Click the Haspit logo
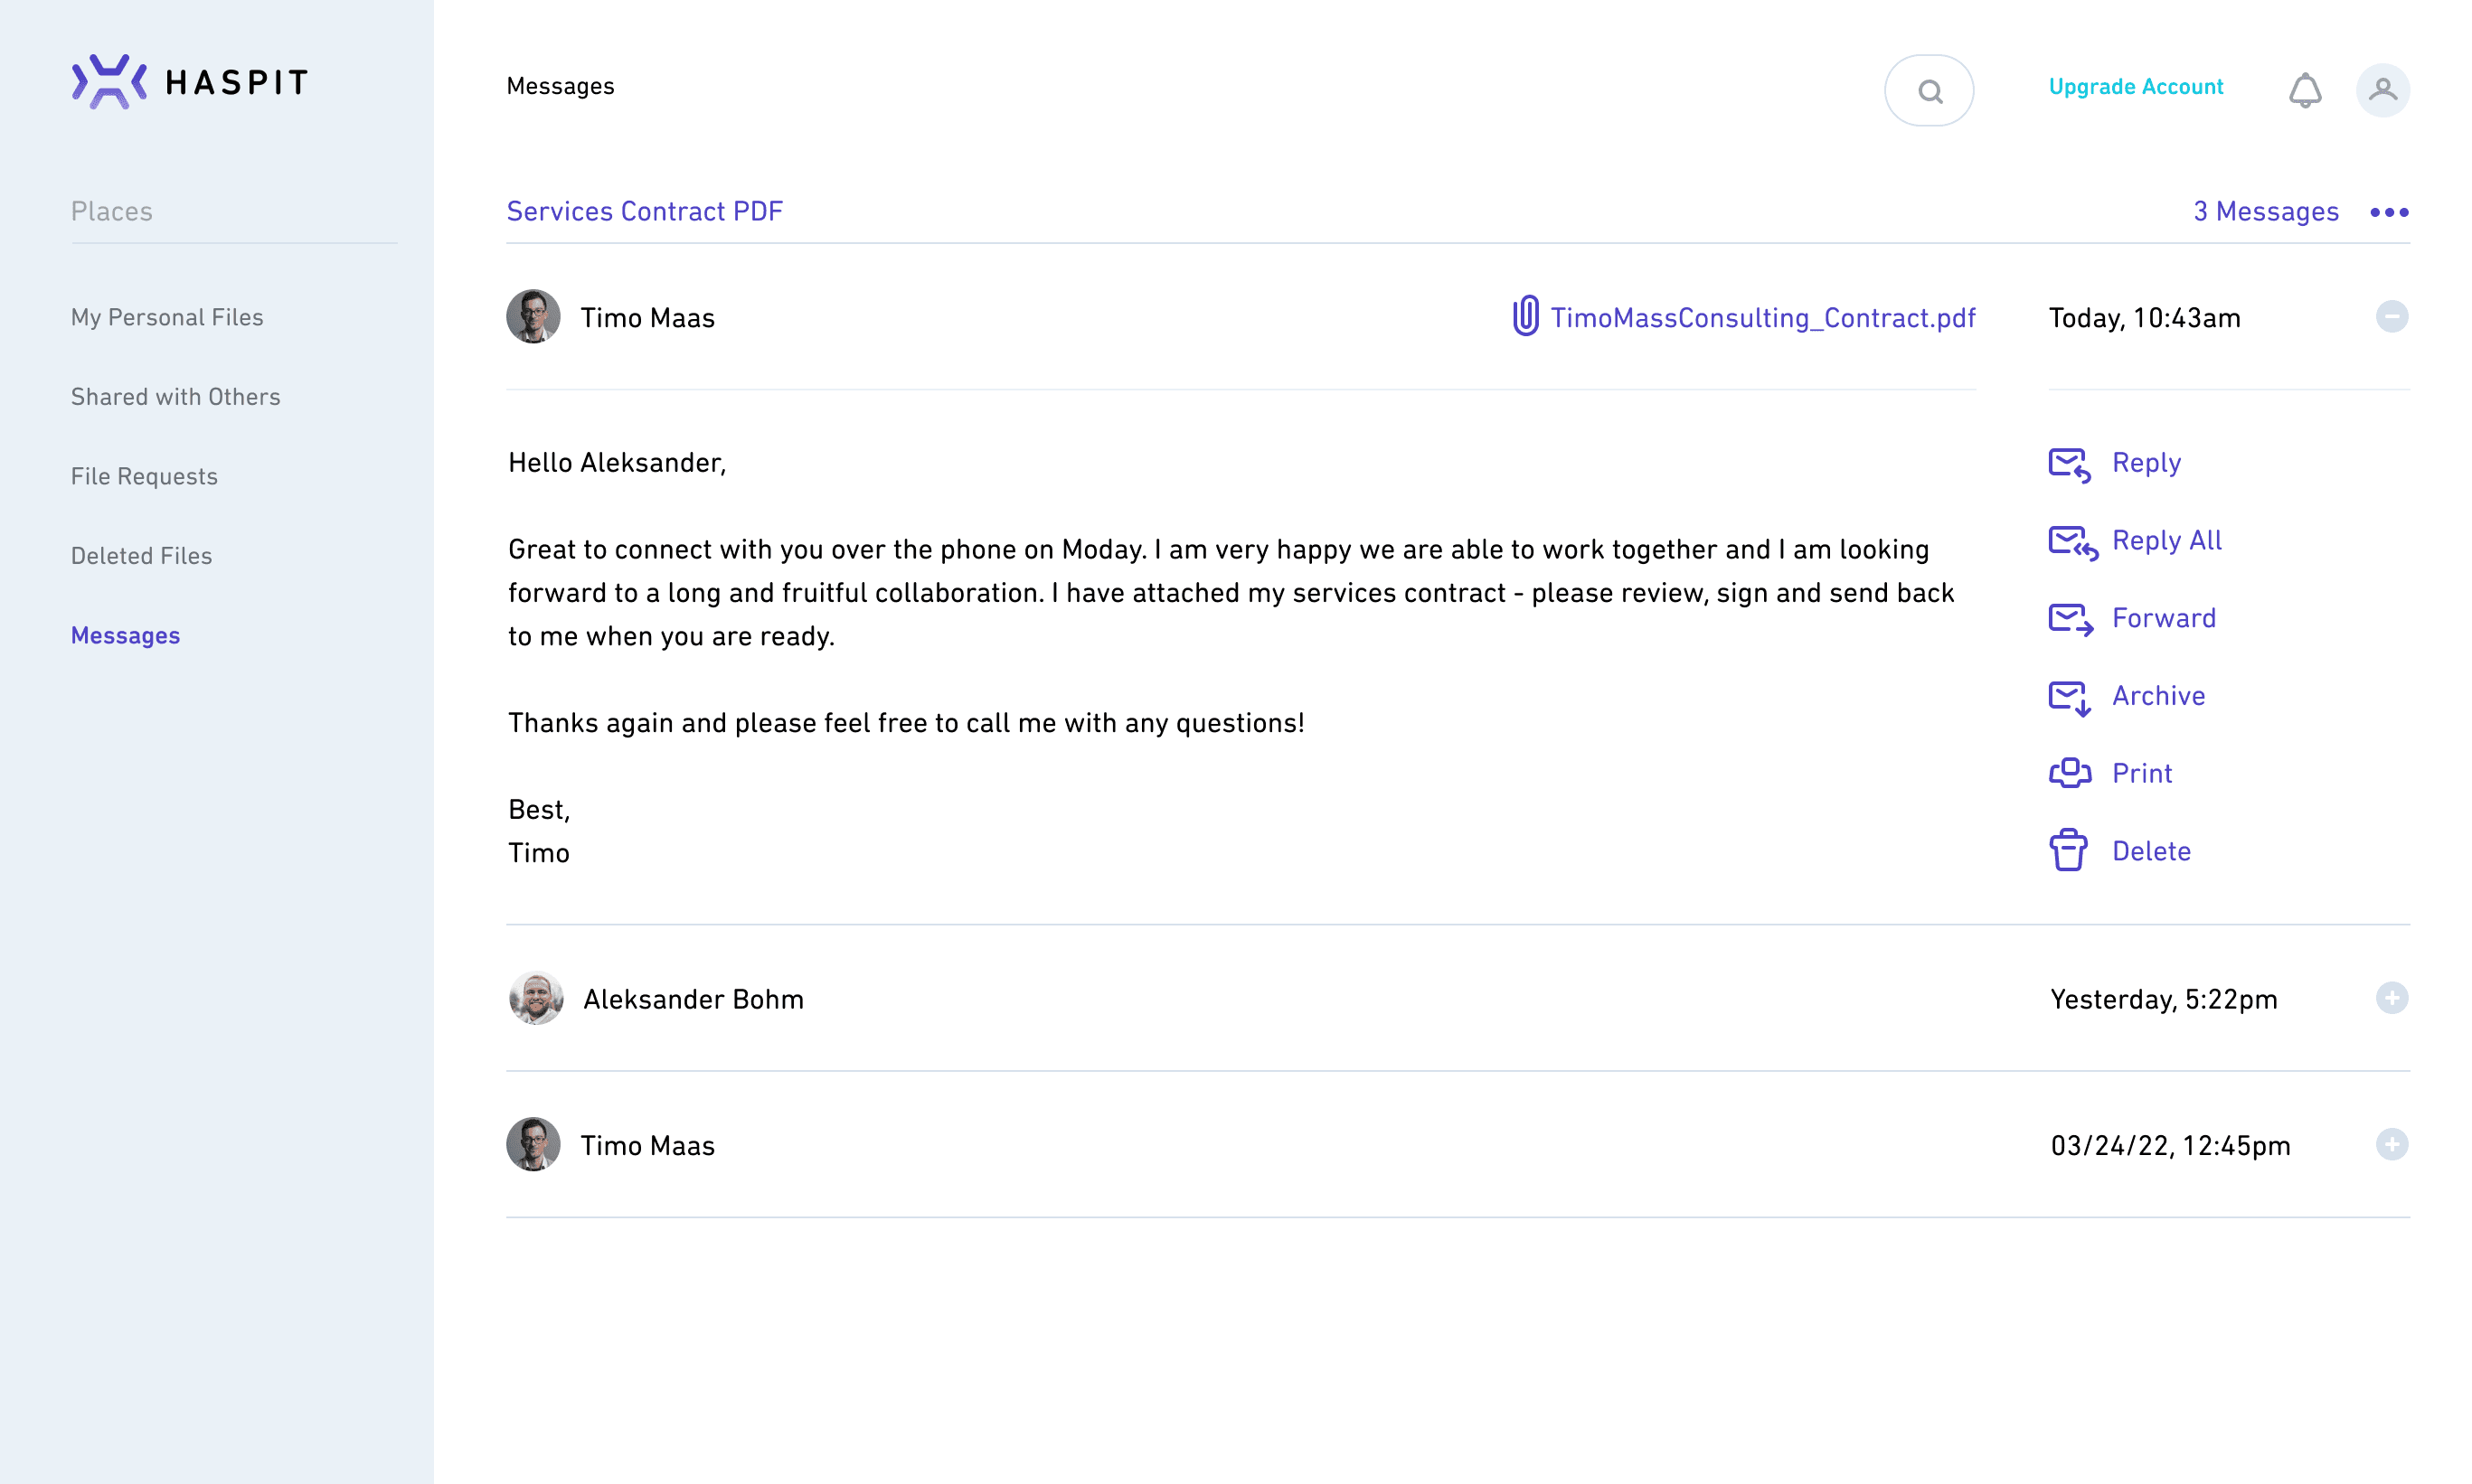2472x1484 pixels. (189, 82)
